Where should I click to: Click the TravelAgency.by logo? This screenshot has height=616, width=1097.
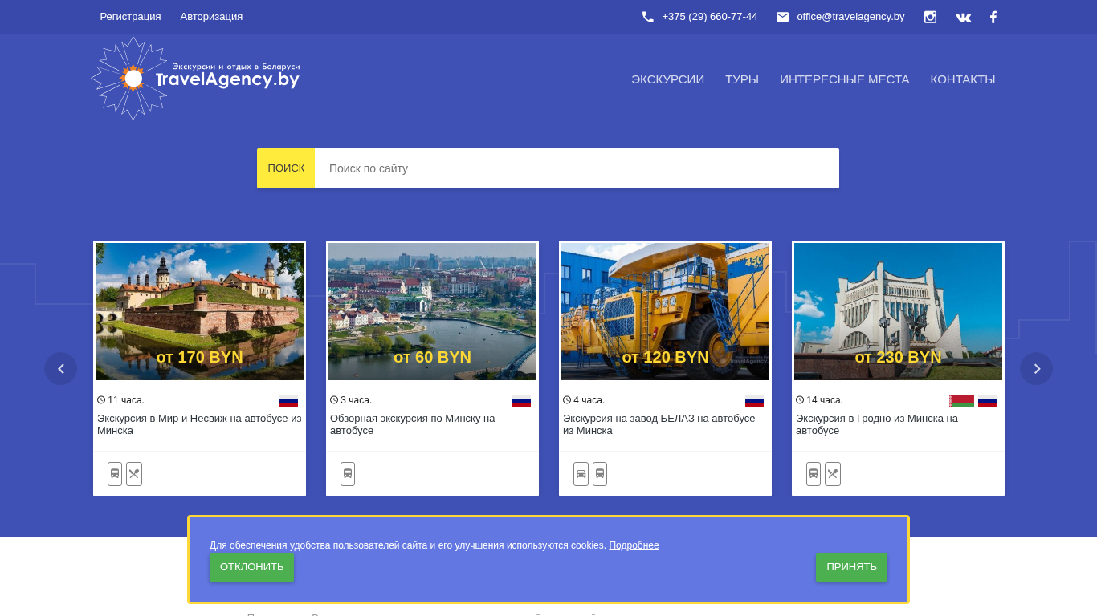[196, 79]
